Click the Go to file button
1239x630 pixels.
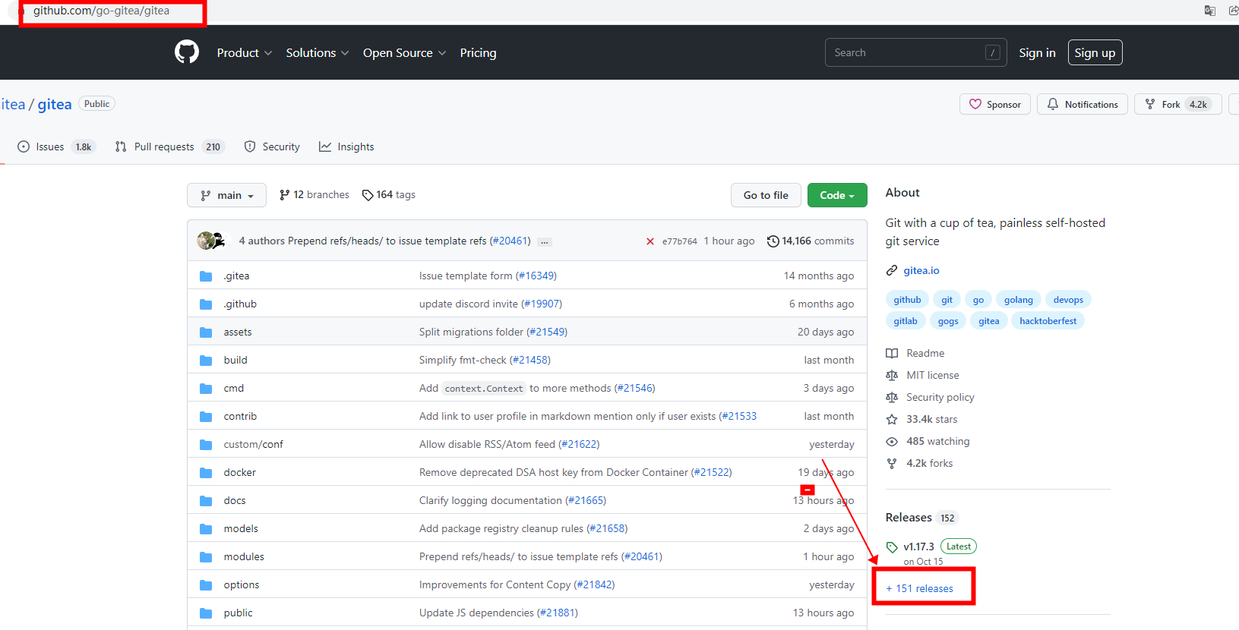[766, 195]
